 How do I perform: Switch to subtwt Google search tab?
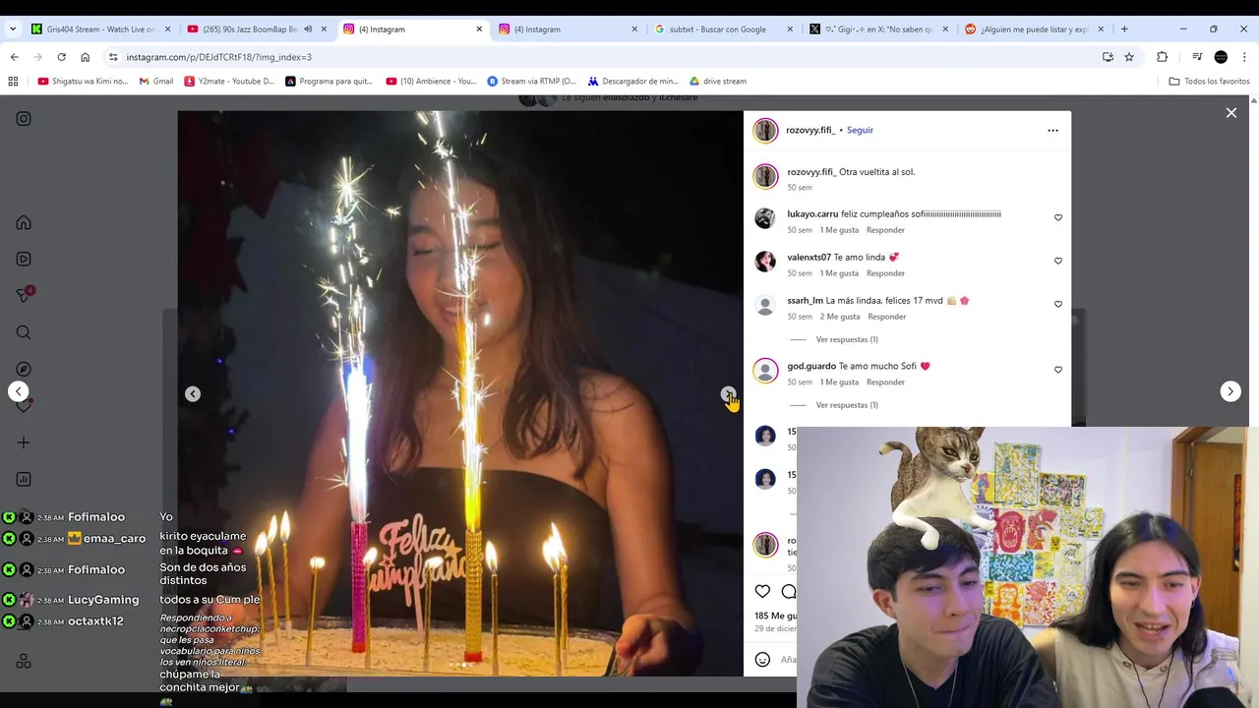click(x=722, y=29)
